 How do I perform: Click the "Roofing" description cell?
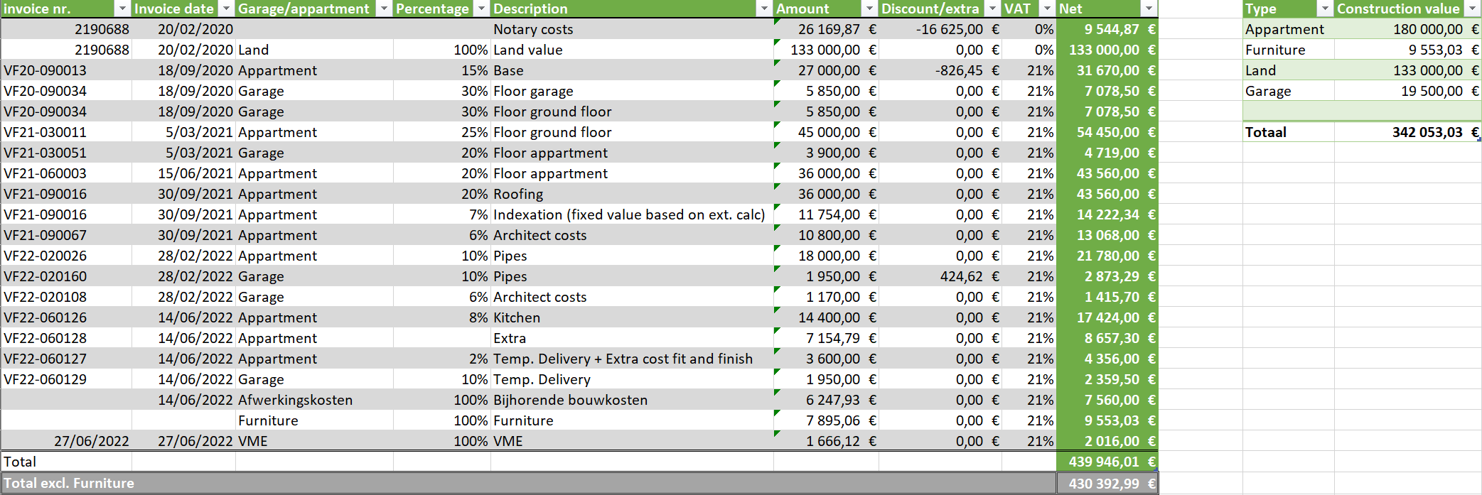[x=632, y=194]
